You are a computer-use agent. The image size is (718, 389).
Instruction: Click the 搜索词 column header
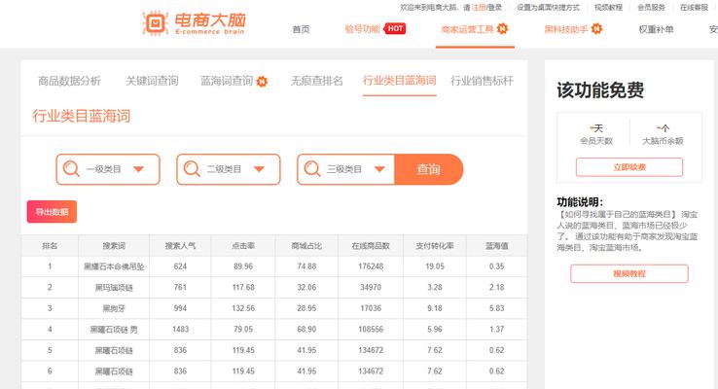(x=114, y=246)
